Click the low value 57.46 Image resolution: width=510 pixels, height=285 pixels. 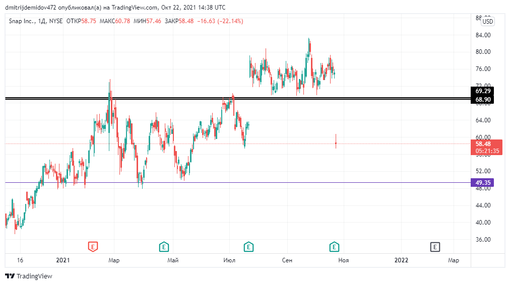[x=154, y=21]
